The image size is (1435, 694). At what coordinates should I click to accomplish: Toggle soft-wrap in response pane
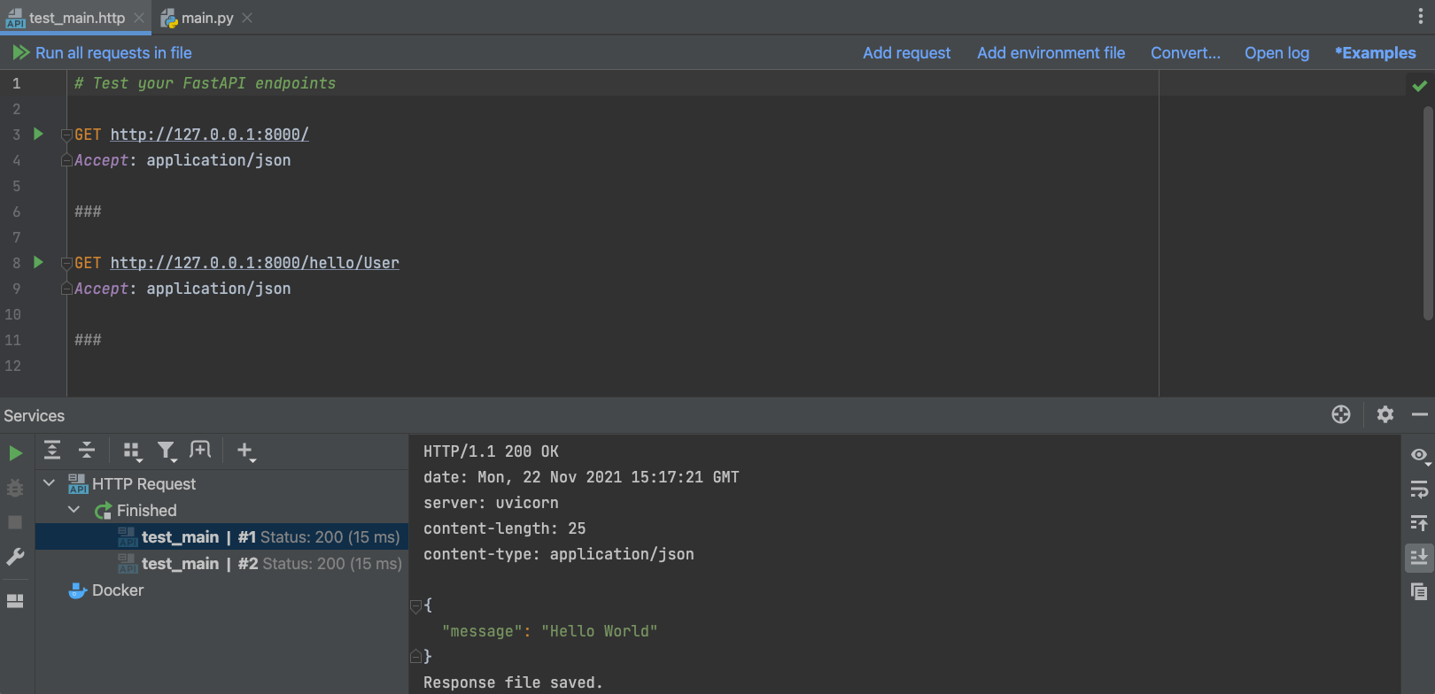tap(1419, 489)
